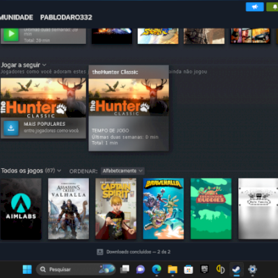The height and width of the screenshot is (278, 278).
Task: Open Microsoft Store from the taskbar
Action: point(188,269)
